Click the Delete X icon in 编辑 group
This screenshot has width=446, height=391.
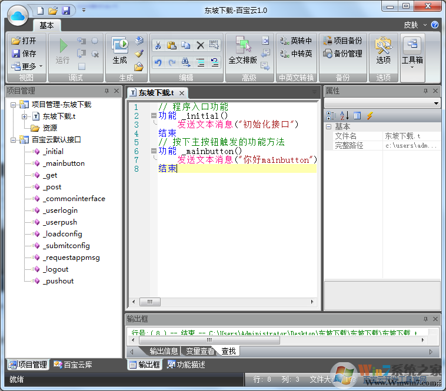point(200,45)
